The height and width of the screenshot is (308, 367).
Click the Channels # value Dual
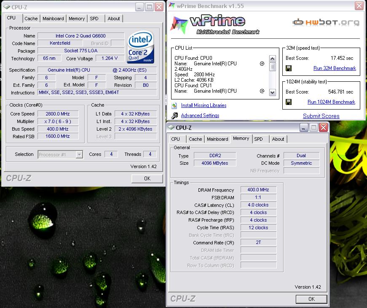(x=301, y=155)
